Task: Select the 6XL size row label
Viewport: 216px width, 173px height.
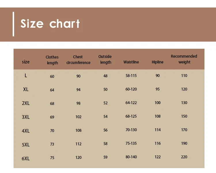Action: 26,158
